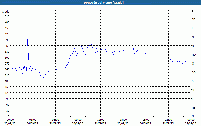Image resolution: width=201 pixels, height=126 pixels.
Task: Select the 12:00 time label on the x-axis
Action: point(100,120)
